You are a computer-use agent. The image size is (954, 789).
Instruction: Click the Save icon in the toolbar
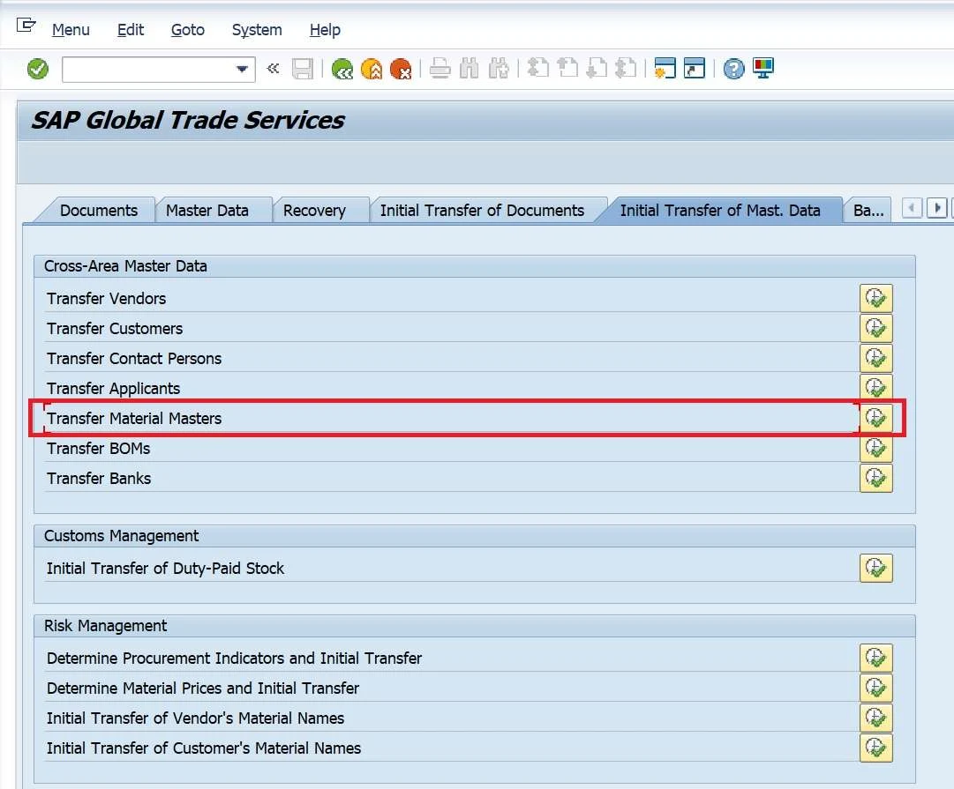pyautogui.click(x=302, y=68)
